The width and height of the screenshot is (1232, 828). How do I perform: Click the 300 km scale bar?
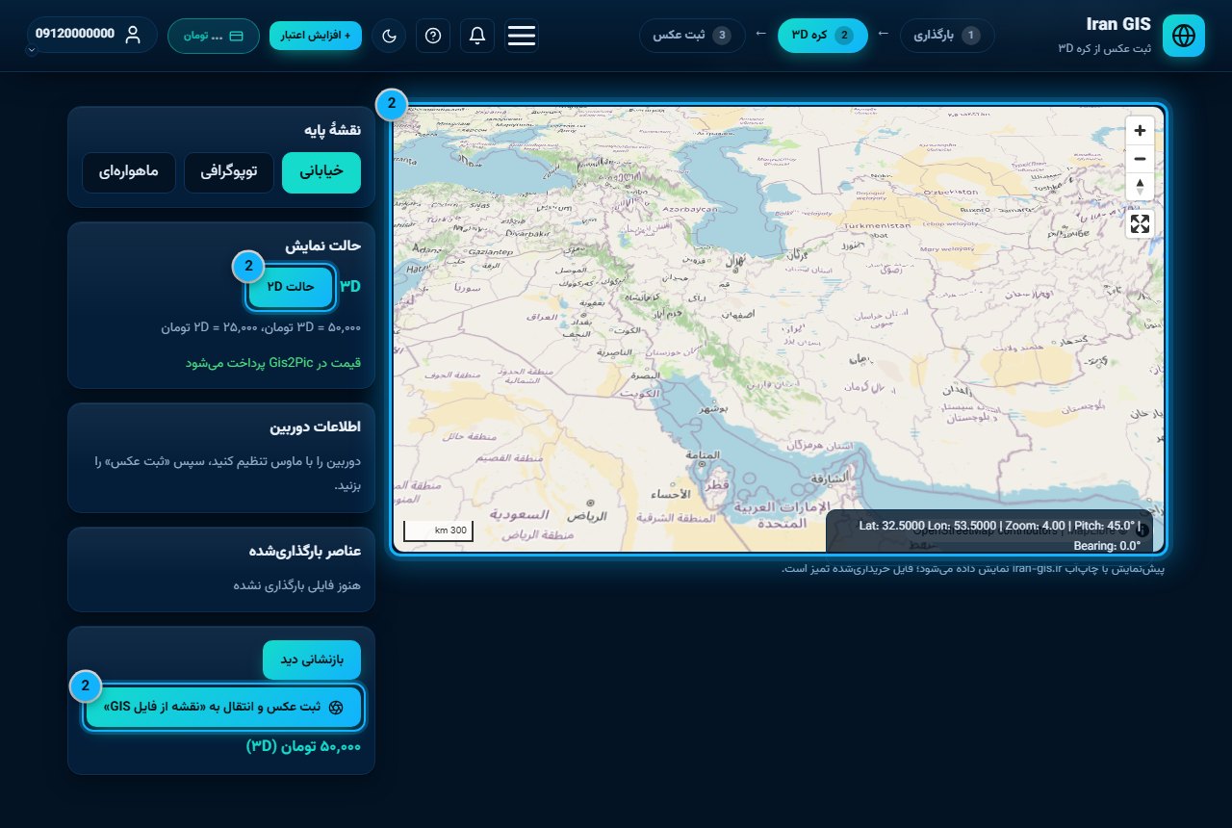pyautogui.click(x=438, y=530)
